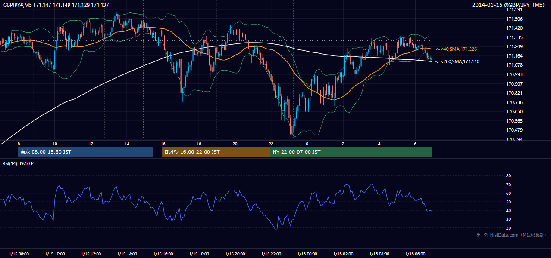551x258 pixels.
Task: Click hour tick 8 under price chart
Action: click(19, 144)
